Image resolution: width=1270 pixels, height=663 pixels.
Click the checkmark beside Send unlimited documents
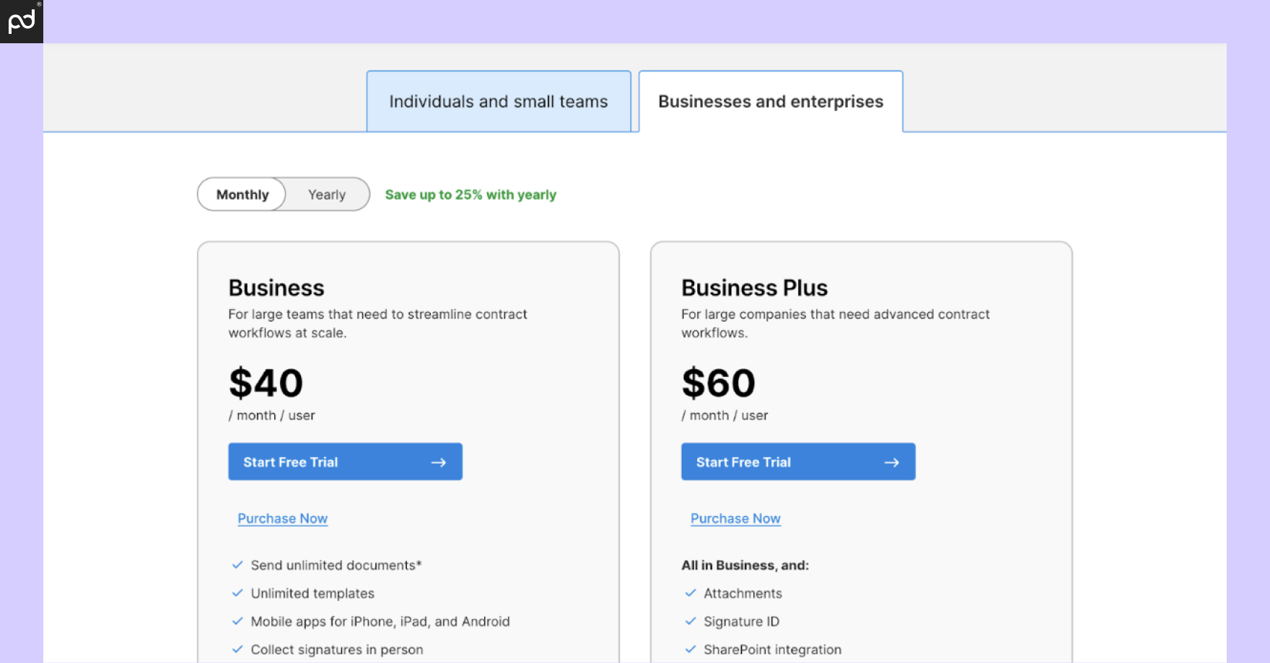237,565
